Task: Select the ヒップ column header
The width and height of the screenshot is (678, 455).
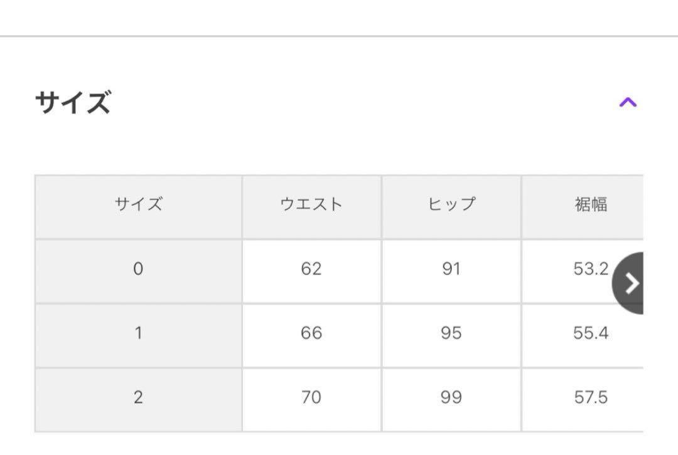Action: [451, 205]
